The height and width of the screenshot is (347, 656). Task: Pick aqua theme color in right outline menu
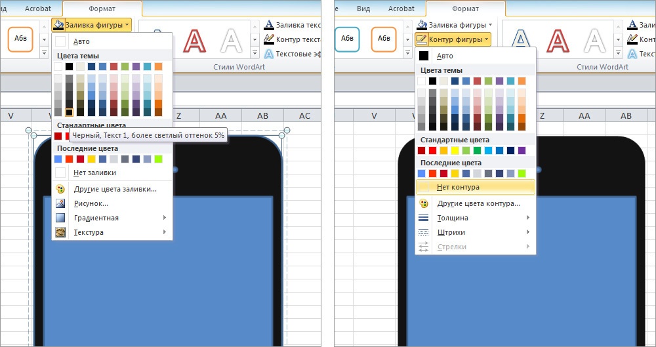tap(510, 81)
